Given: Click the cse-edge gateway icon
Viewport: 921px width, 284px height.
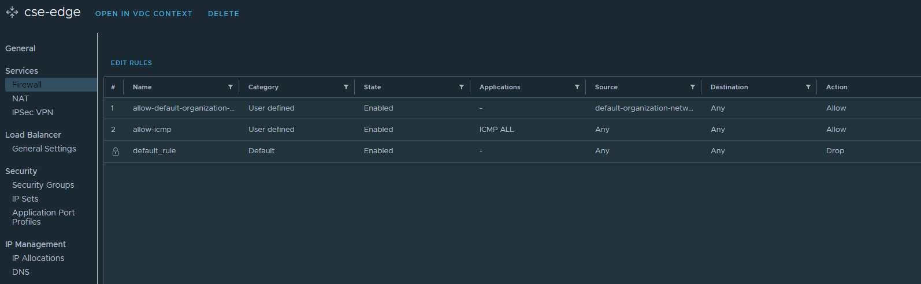Looking at the screenshot, I should 12,12.
